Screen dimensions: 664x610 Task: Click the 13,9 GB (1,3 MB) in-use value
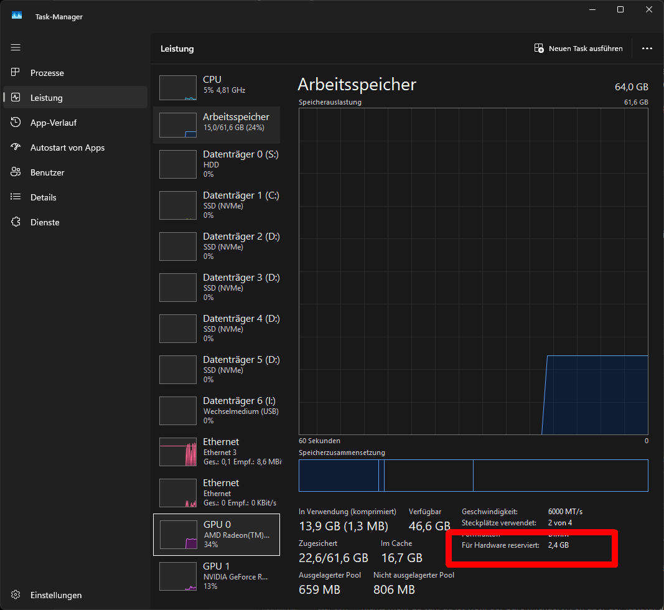344,526
